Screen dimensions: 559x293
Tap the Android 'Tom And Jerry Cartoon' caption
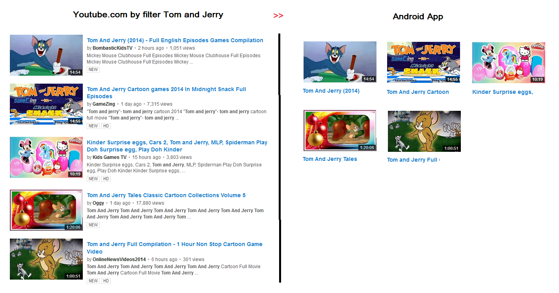(418, 92)
